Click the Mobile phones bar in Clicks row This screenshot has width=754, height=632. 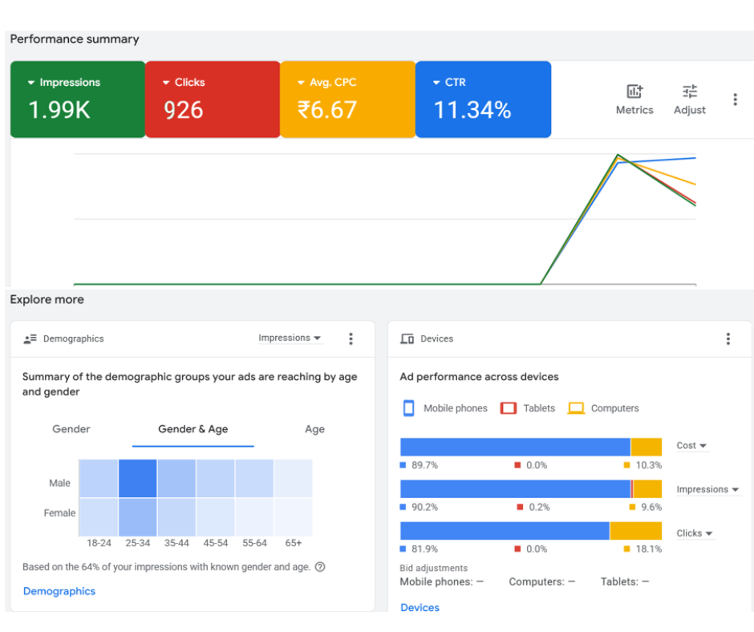(x=504, y=531)
